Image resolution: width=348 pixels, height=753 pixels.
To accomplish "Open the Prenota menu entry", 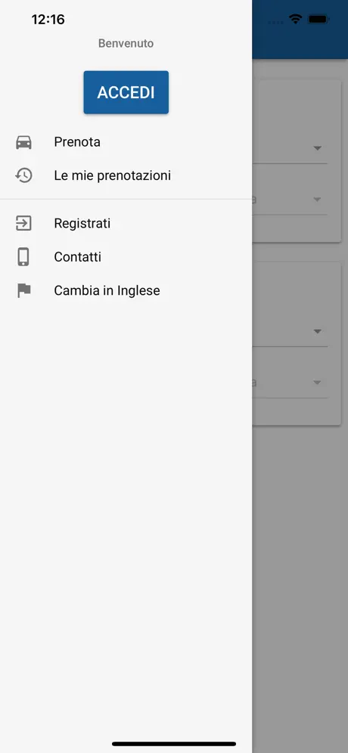I will [x=126, y=142].
